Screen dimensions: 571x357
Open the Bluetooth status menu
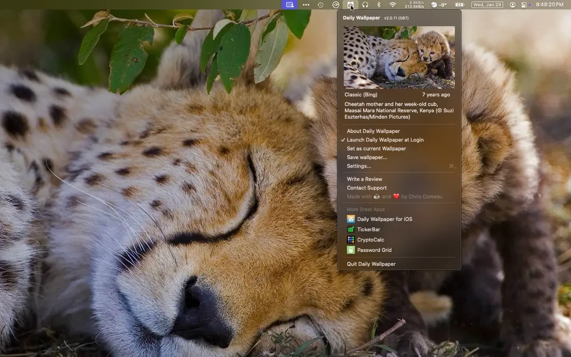coord(379,5)
